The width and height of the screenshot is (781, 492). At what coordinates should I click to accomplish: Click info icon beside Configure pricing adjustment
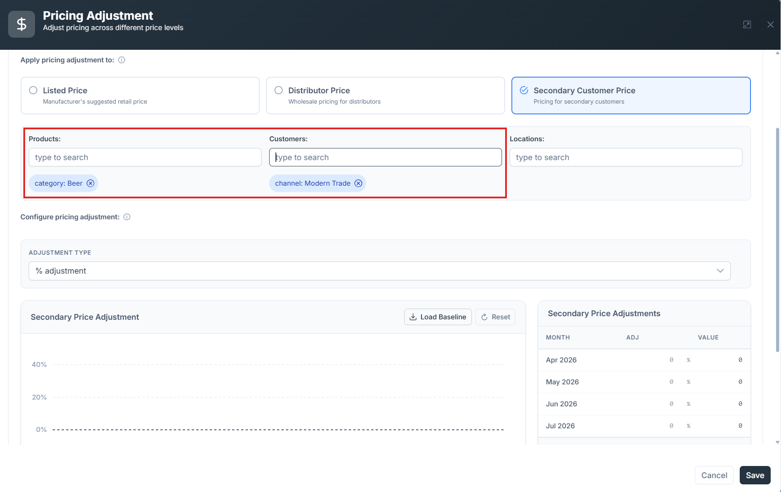pos(127,217)
